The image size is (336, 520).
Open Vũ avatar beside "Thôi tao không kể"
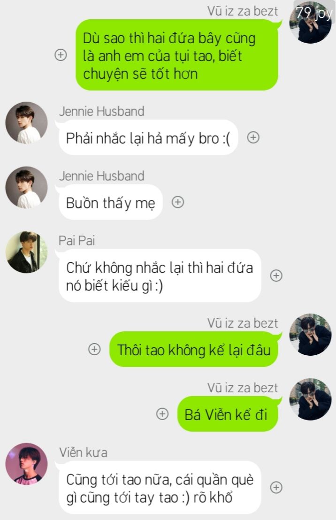(311, 335)
